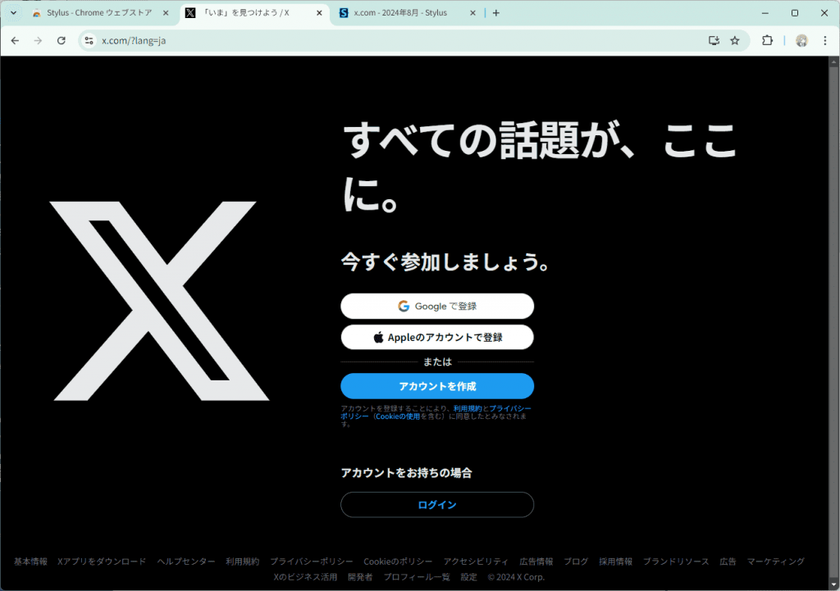Open the 利用規約 link under create account
The image size is (840, 591).
click(x=468, y=408)
